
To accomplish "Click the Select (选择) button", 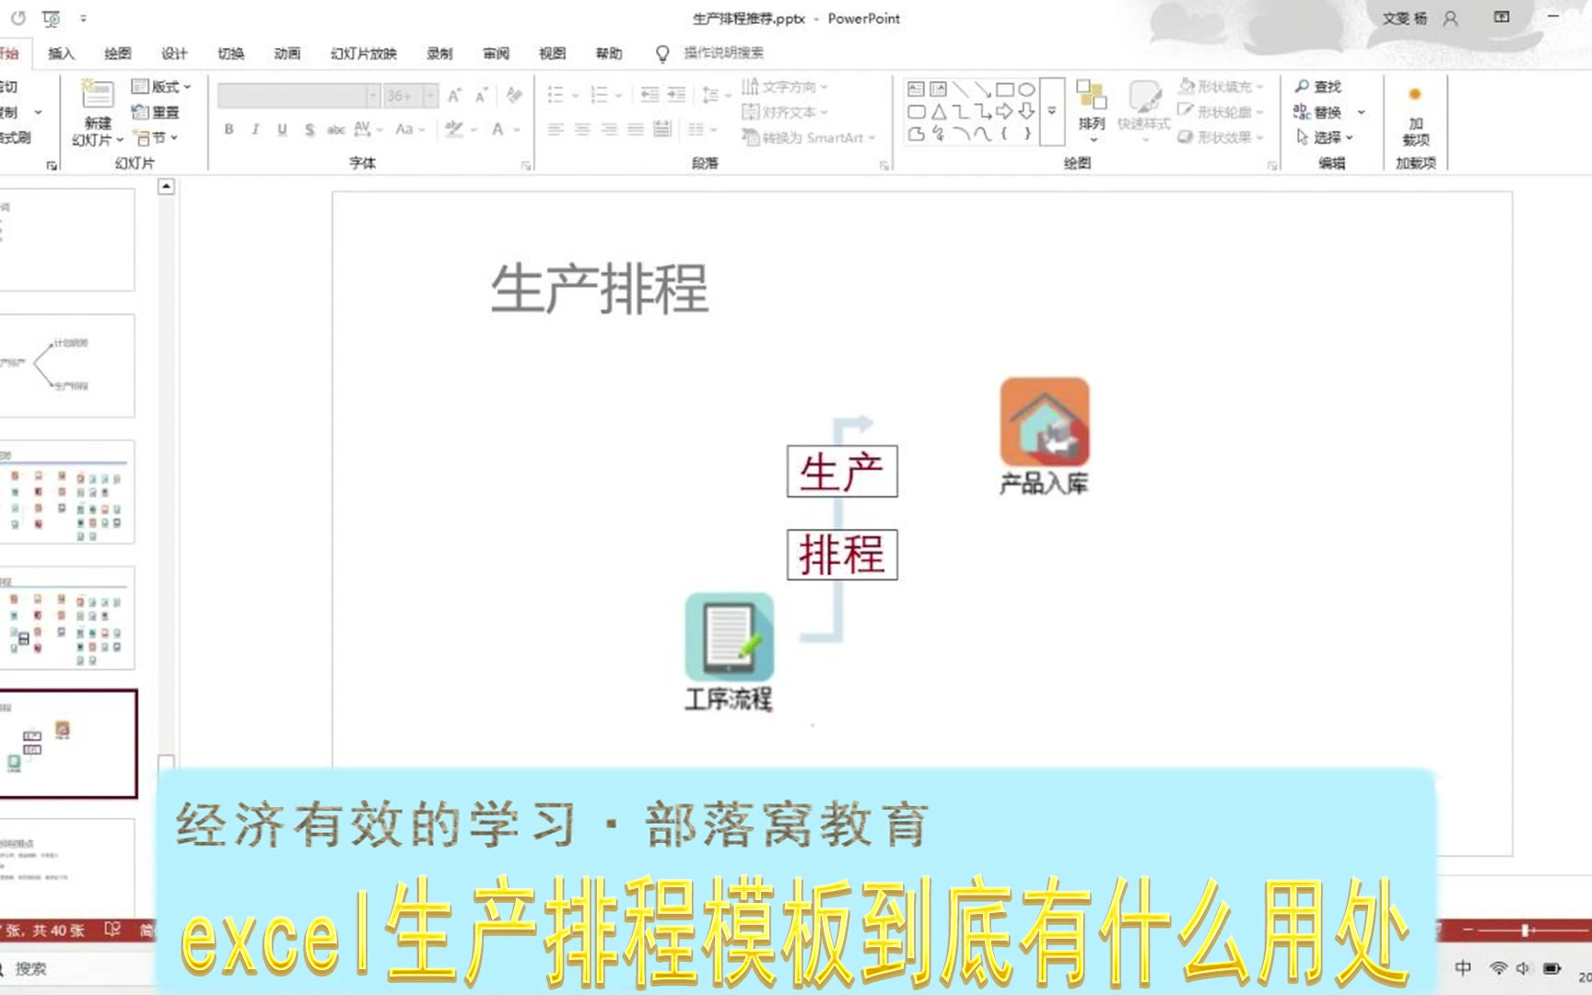I will point(1325,137).
